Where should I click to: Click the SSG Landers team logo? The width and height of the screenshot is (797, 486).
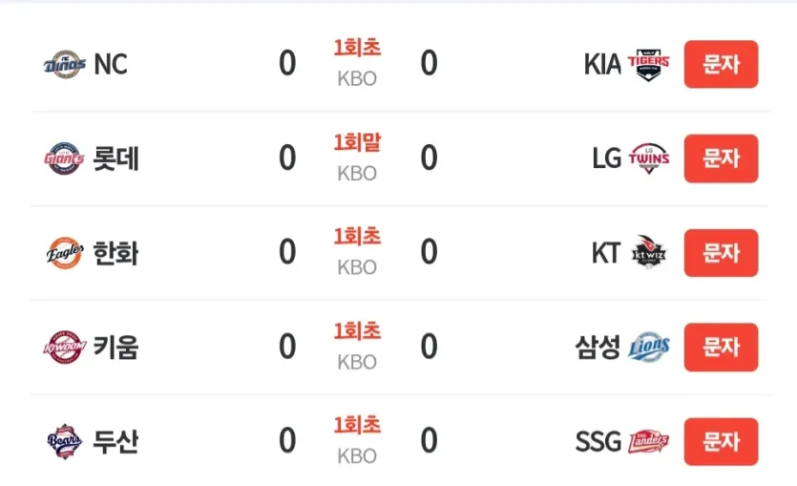pos(649,441)
